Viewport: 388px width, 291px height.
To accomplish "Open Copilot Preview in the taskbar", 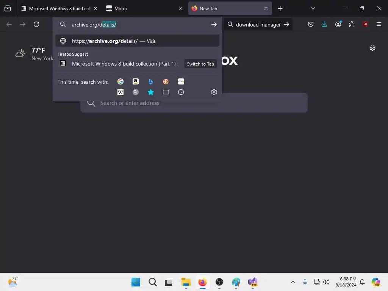I will pos(376,282).
